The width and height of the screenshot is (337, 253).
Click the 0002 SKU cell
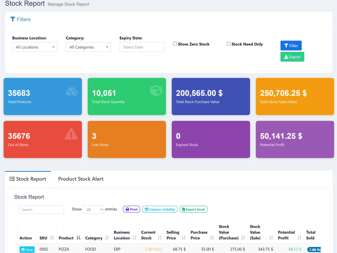[x=44, y=249]
